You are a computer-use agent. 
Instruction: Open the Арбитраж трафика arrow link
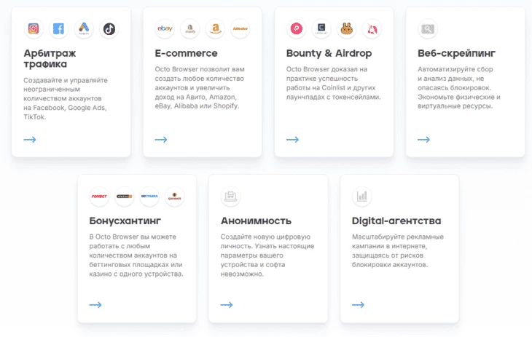click(30, 139)
